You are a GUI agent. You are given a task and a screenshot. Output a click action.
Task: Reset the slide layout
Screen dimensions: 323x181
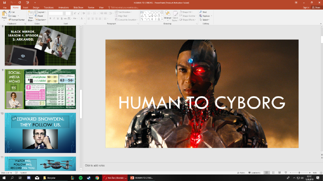(39, 16)
